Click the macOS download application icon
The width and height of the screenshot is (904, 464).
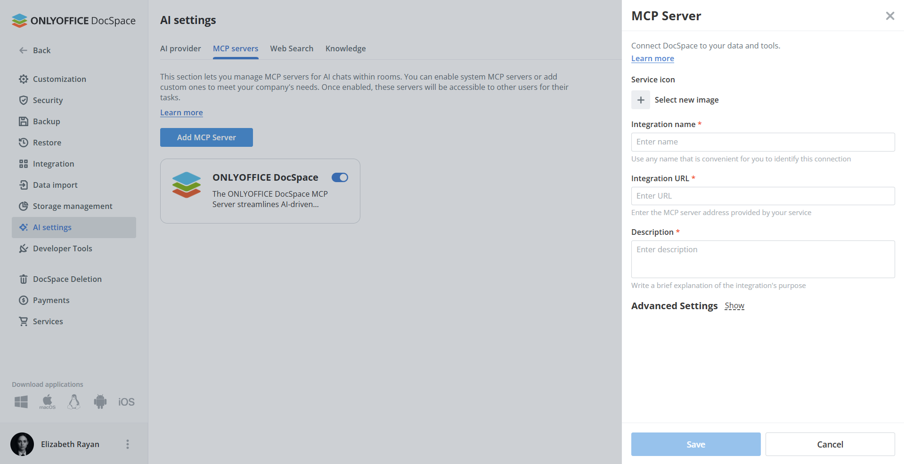(x=47, y=402)
